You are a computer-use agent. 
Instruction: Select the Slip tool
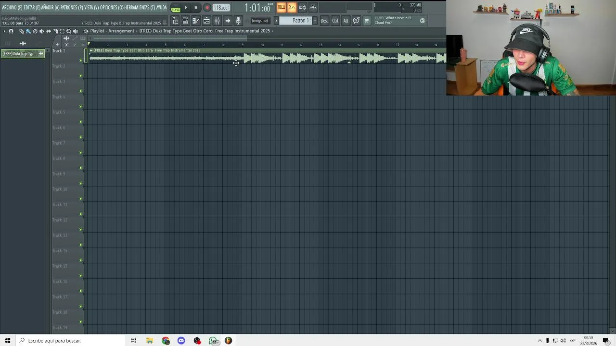click(x=48, y=31)
